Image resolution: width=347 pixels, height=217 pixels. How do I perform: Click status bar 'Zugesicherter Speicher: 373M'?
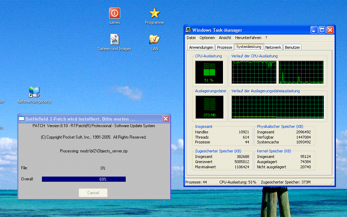pyautogui.click(x=285, y=182)
